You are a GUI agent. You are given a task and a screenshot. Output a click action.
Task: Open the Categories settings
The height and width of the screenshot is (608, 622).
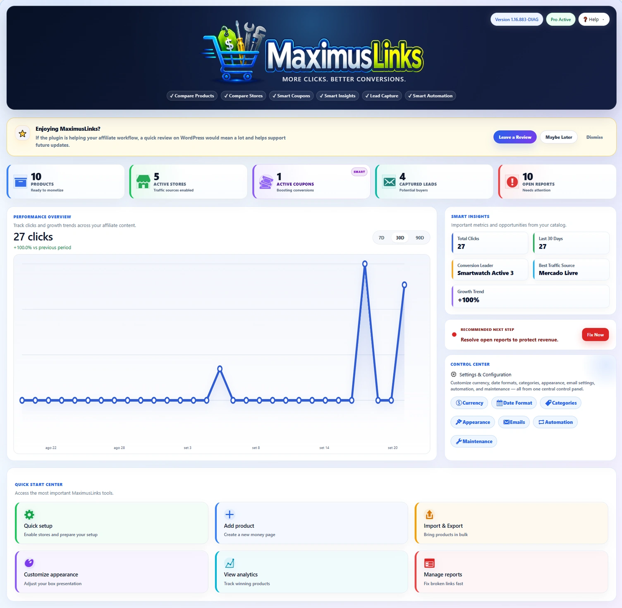coord(561,403)
